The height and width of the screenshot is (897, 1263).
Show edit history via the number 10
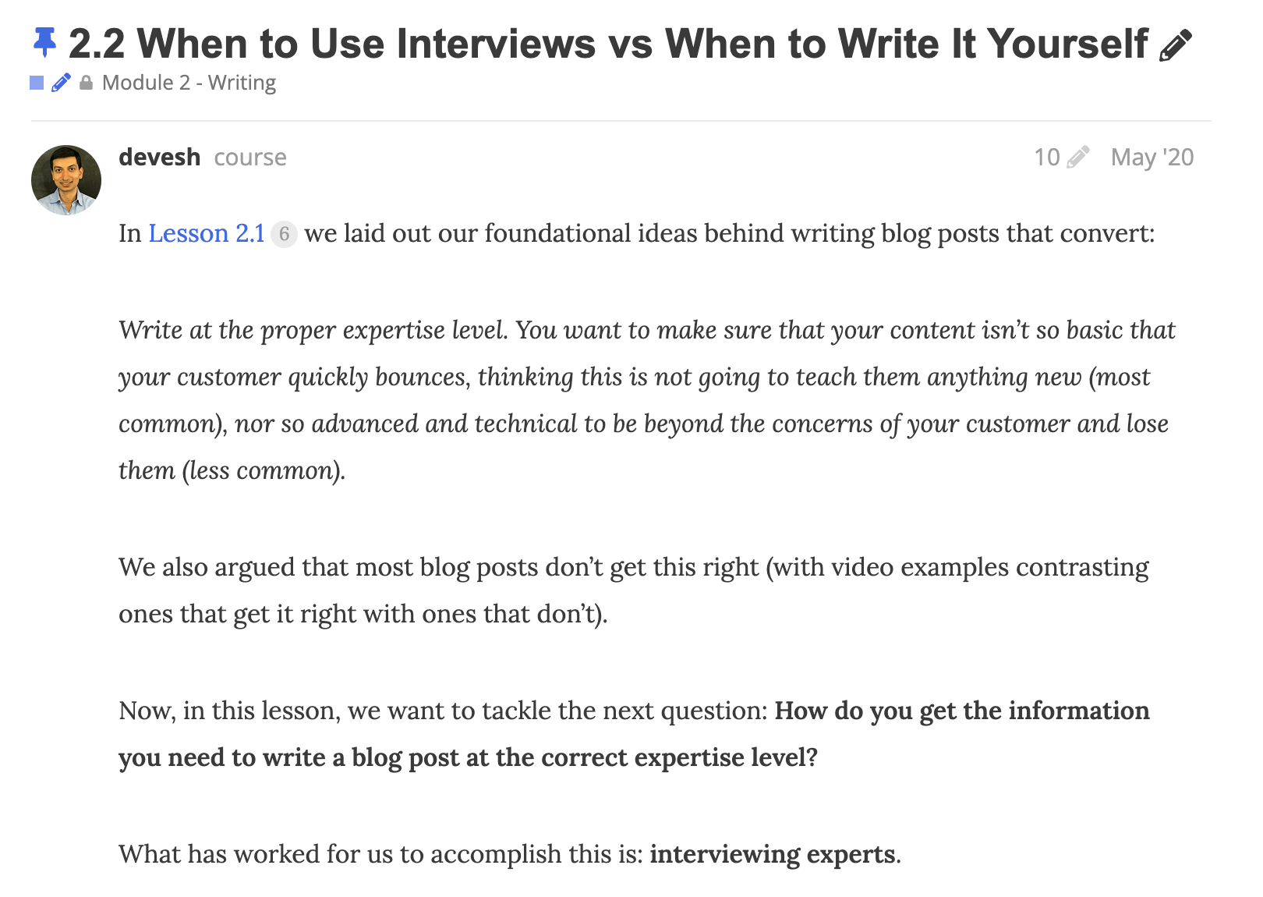[x=1047, y=158]
